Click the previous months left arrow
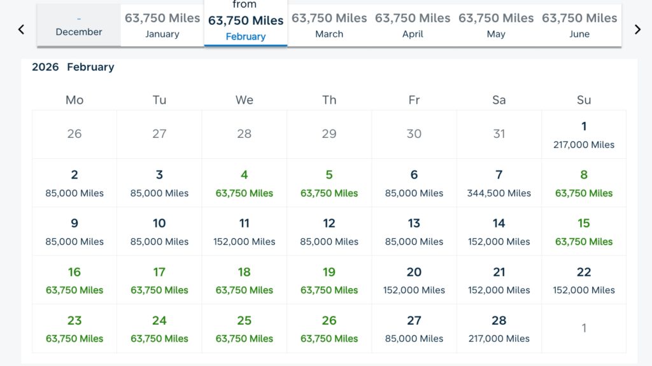This screenshot has width=652, height=366. pos(21,29)
